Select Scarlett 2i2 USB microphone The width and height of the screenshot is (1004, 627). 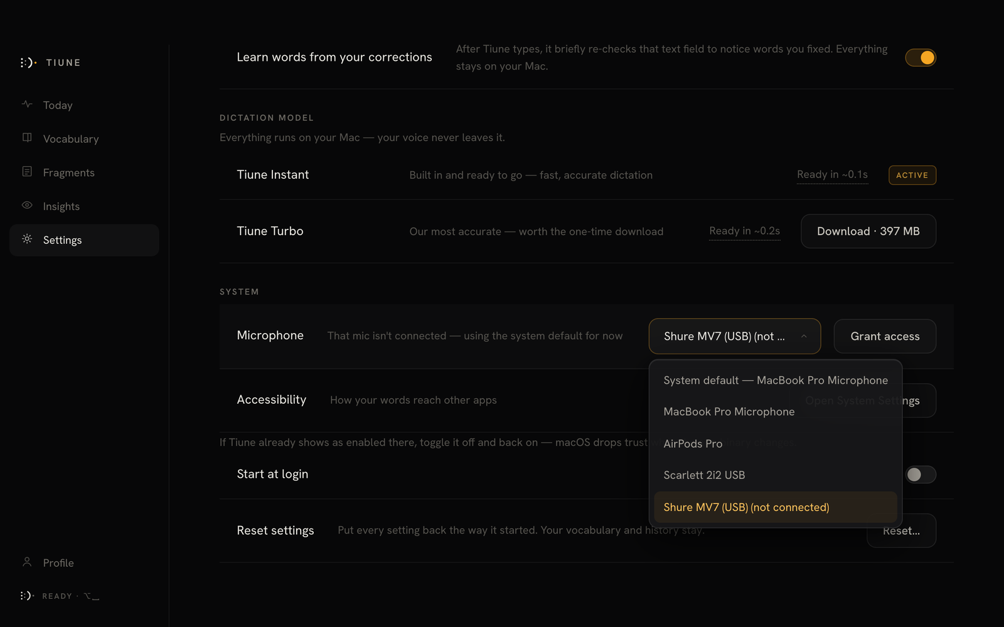(776, 475)
